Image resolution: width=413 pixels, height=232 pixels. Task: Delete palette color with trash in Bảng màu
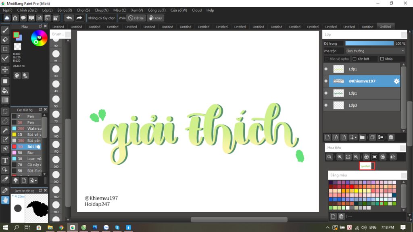point(341,216)
